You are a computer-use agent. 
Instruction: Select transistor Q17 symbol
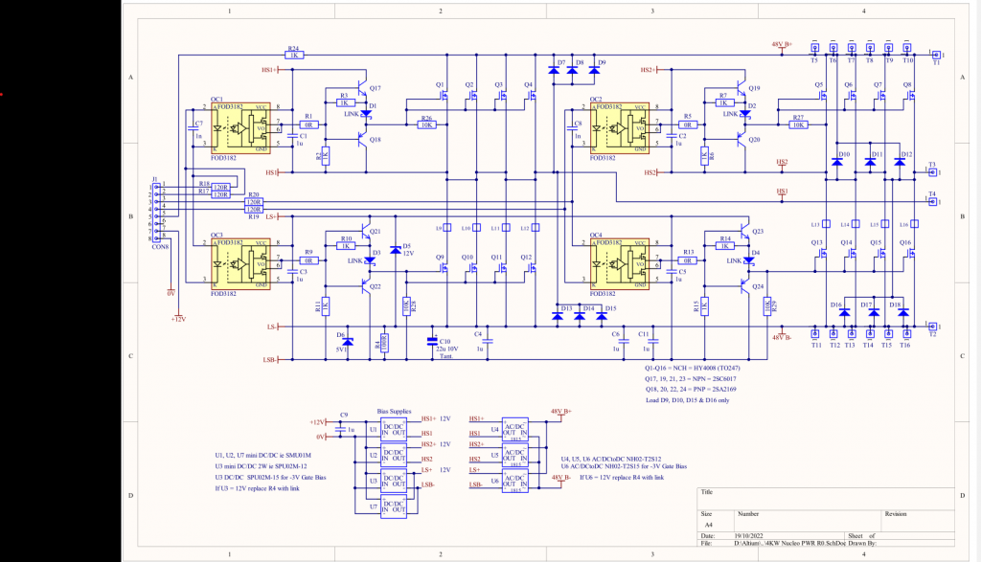364,88
